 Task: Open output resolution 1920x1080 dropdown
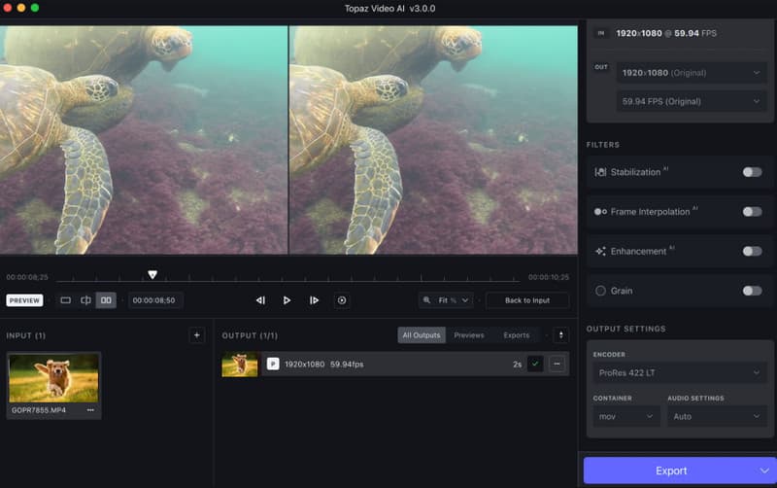[x=692, y=73]
